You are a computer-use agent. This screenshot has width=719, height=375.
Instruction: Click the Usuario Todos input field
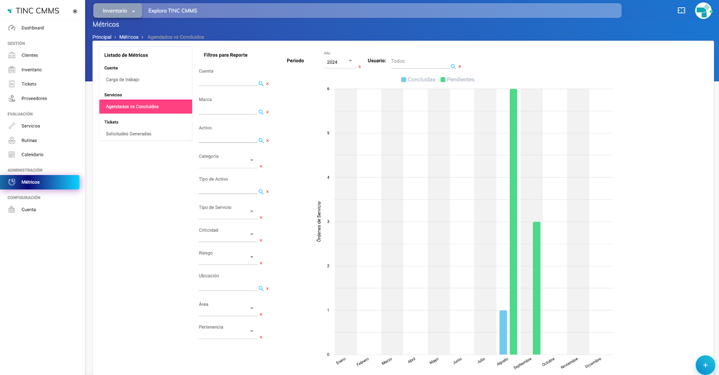click(x=419, y=62)
